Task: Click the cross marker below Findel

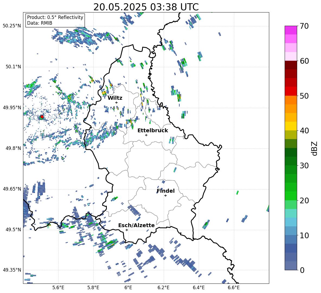Action: click(x=165, y=196)
